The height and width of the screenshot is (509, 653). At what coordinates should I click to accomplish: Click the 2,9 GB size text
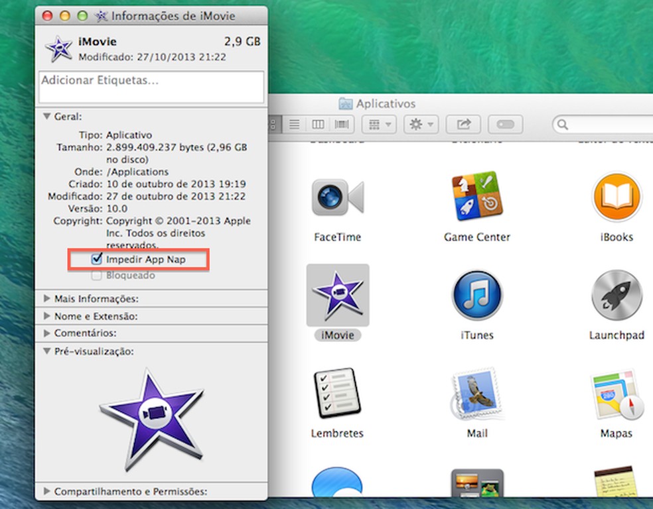click(242, 42)
